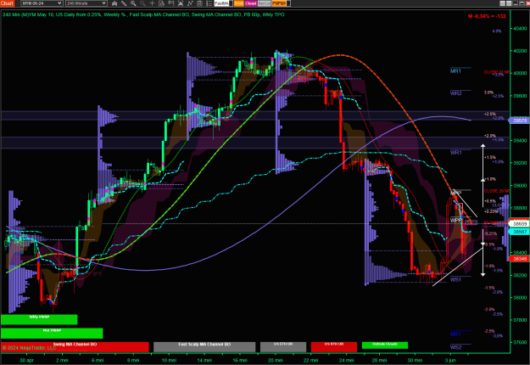The width and height of the screenshot is (530, 365).
Task: Expand the dropdown arrow beside PMPMA
Action: [x=288, y=3]
